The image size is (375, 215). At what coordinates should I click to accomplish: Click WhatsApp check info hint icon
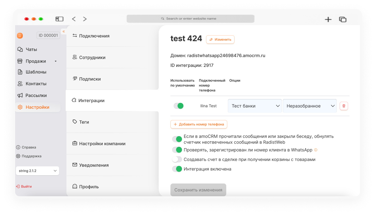pos(315,150)
